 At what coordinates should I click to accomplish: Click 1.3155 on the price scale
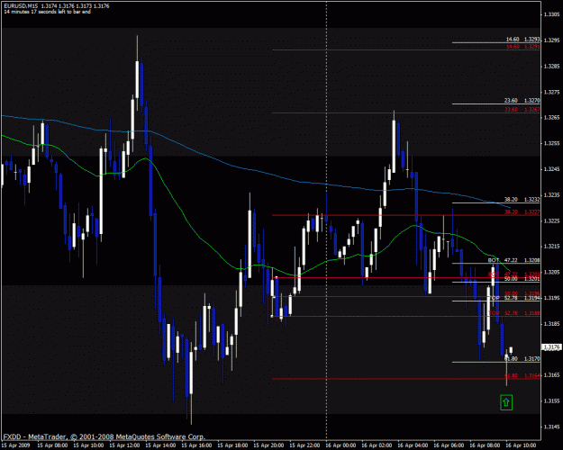tap(552, 400)
